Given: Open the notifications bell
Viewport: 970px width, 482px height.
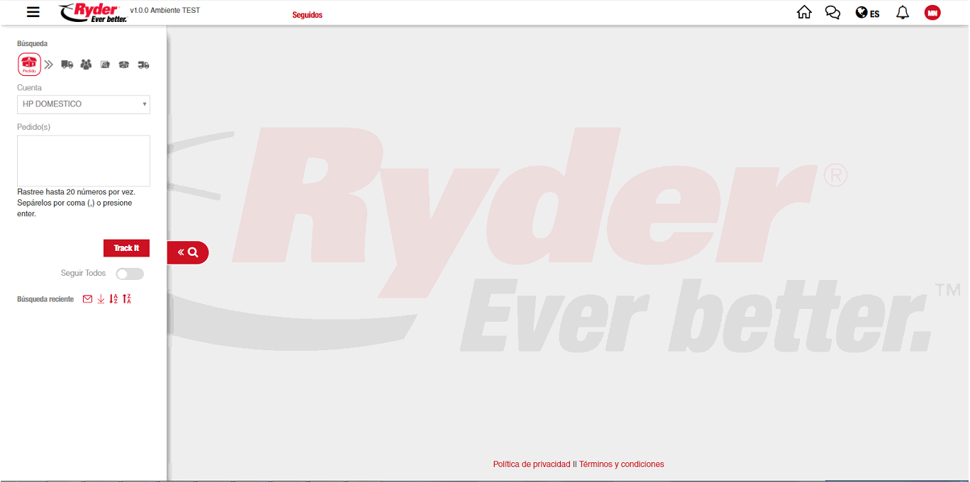Looking at the screenshot, I should click(902, 13).
